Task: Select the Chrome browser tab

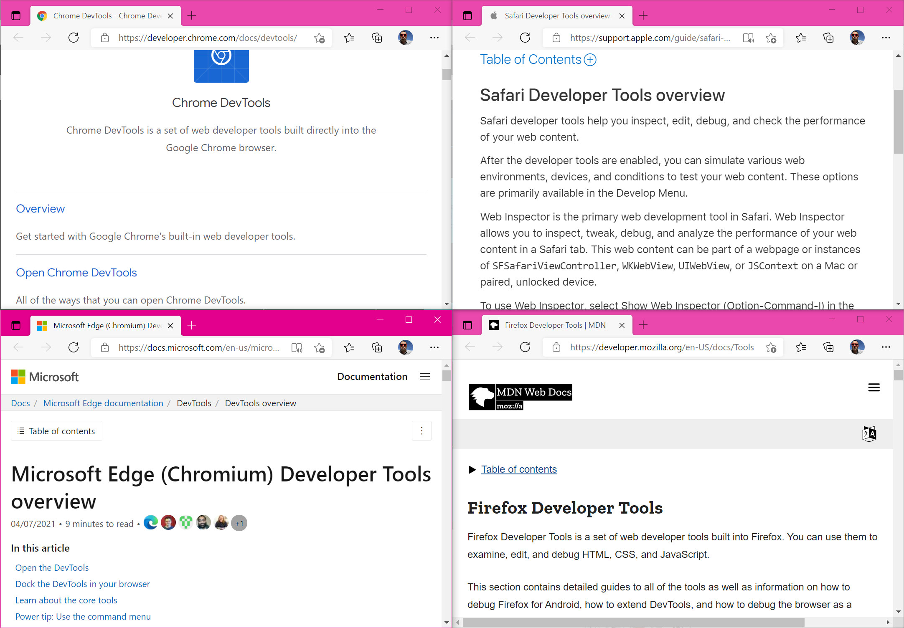Action: pos(107,15)
